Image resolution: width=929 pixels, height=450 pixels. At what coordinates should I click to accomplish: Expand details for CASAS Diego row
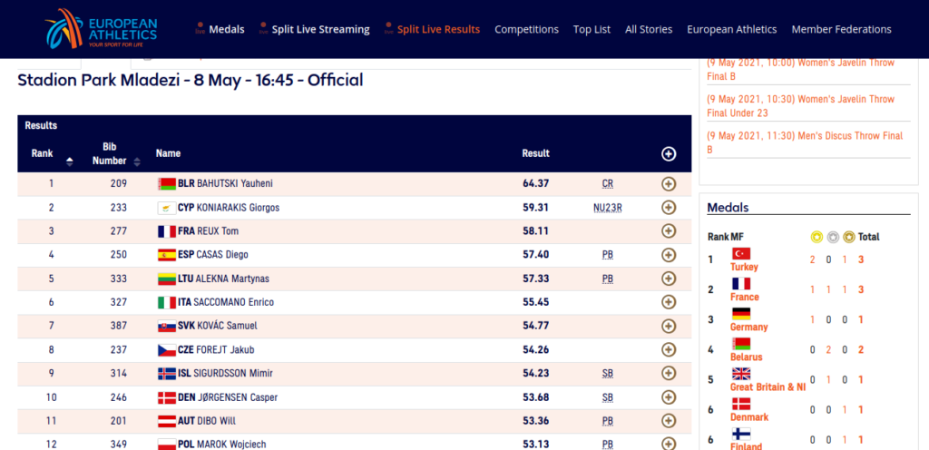(669, 255)
